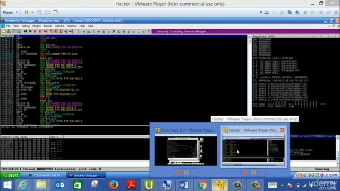
Task: Pause the virtual machine with the toolbar button
Action: pyautogui.click(x=26, y=12)
